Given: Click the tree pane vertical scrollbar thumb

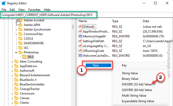Looking at the screenshot, I should (73, 27).
